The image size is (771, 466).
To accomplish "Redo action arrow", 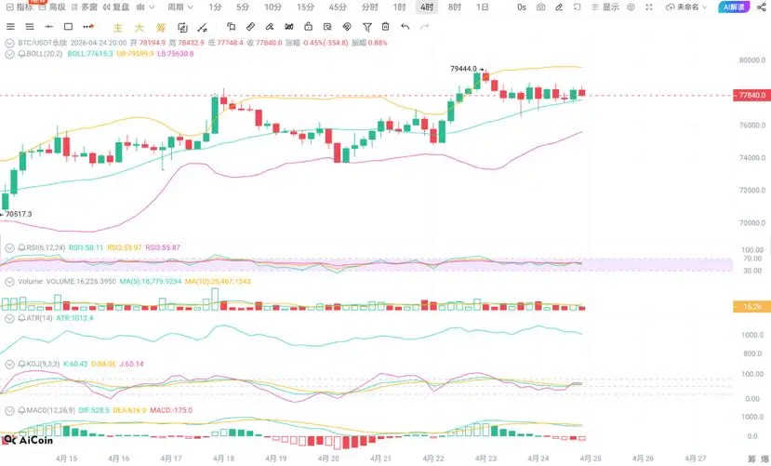I will click(424, 27).
